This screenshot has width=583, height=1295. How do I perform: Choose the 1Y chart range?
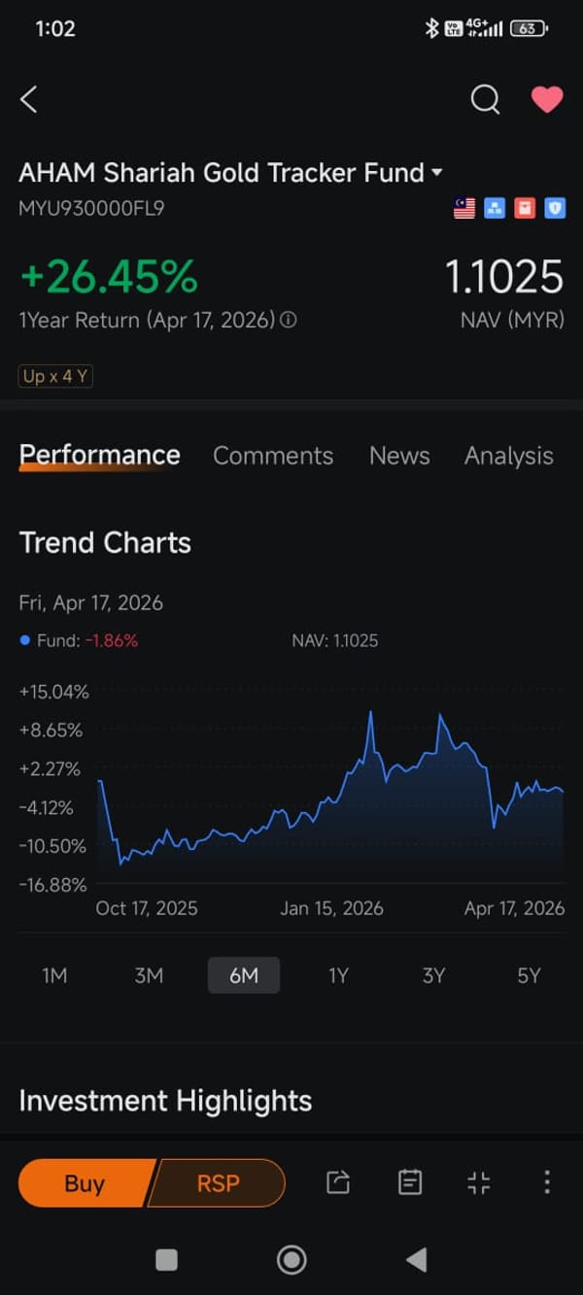tap(338, 975)
